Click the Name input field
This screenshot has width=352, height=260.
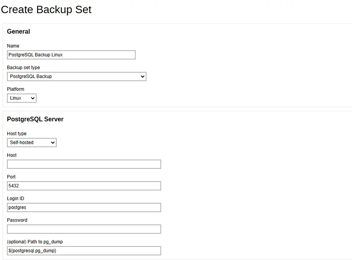[71, 55]
